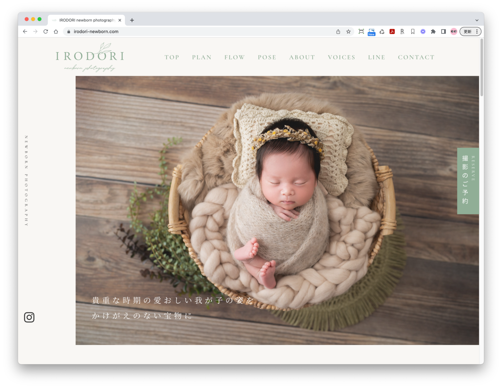This screenshot has height=388, width=502.
Task: Click the 更新 update button
Action: pos(467,31)
